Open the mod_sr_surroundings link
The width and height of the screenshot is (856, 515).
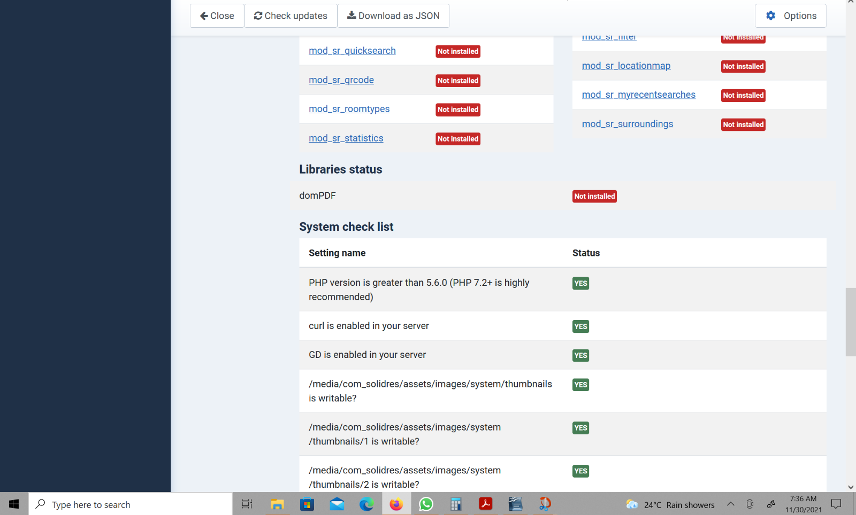point(627,124)
